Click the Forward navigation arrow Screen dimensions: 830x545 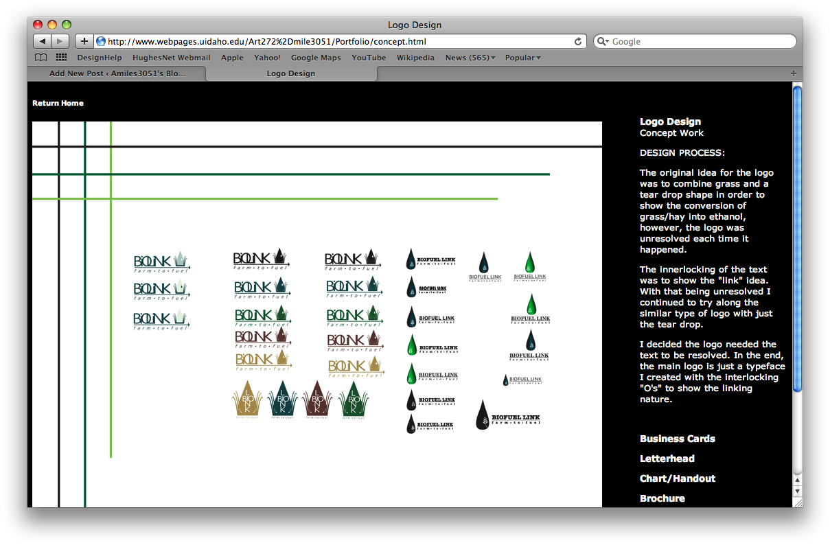(x=60, y=41)
